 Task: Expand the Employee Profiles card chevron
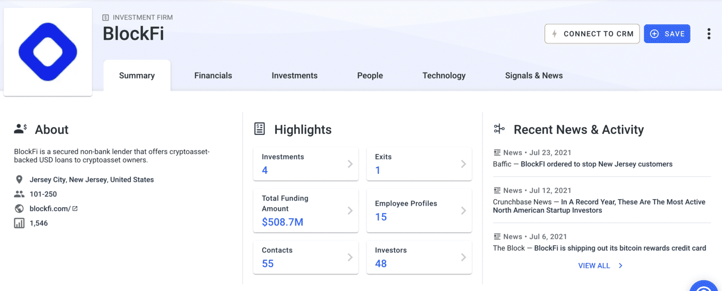(463, 210)
